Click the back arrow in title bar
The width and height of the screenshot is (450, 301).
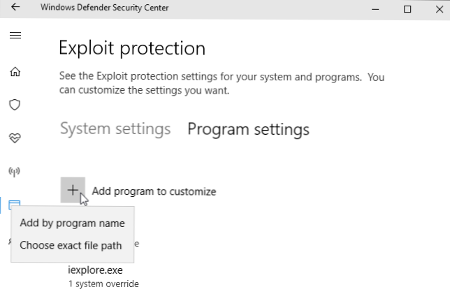pos(15,8)
